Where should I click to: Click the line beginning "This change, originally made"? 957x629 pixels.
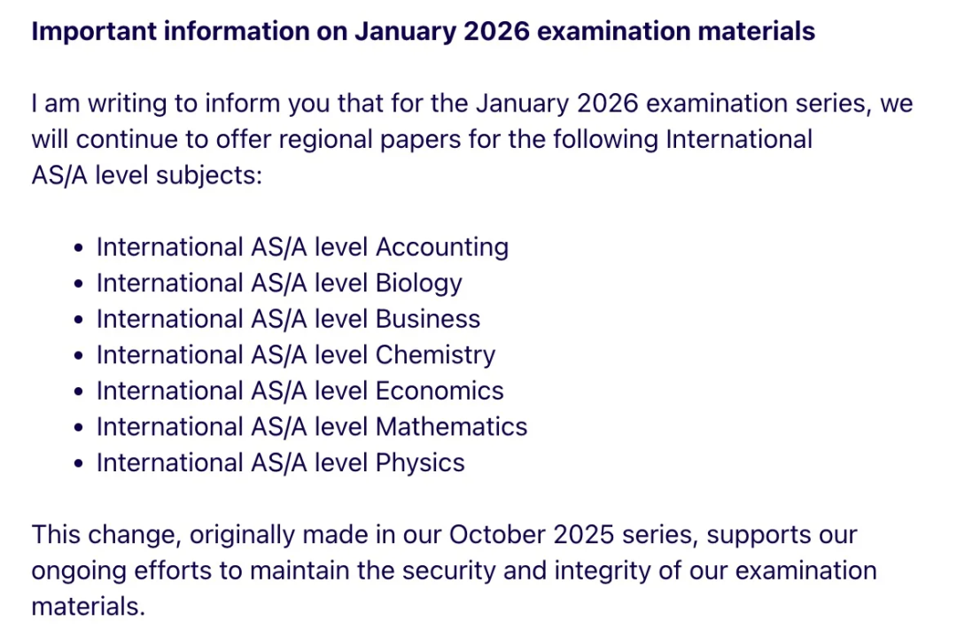(444, 535)
